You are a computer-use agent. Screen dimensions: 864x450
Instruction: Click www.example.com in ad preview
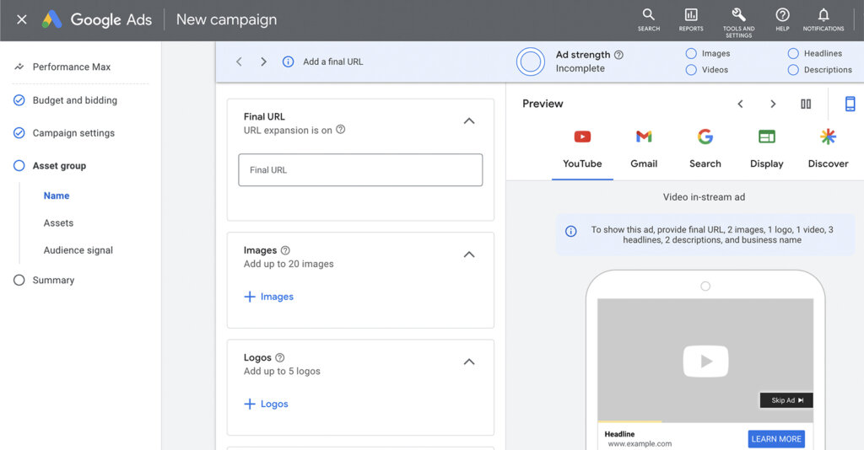click(640, 443)
